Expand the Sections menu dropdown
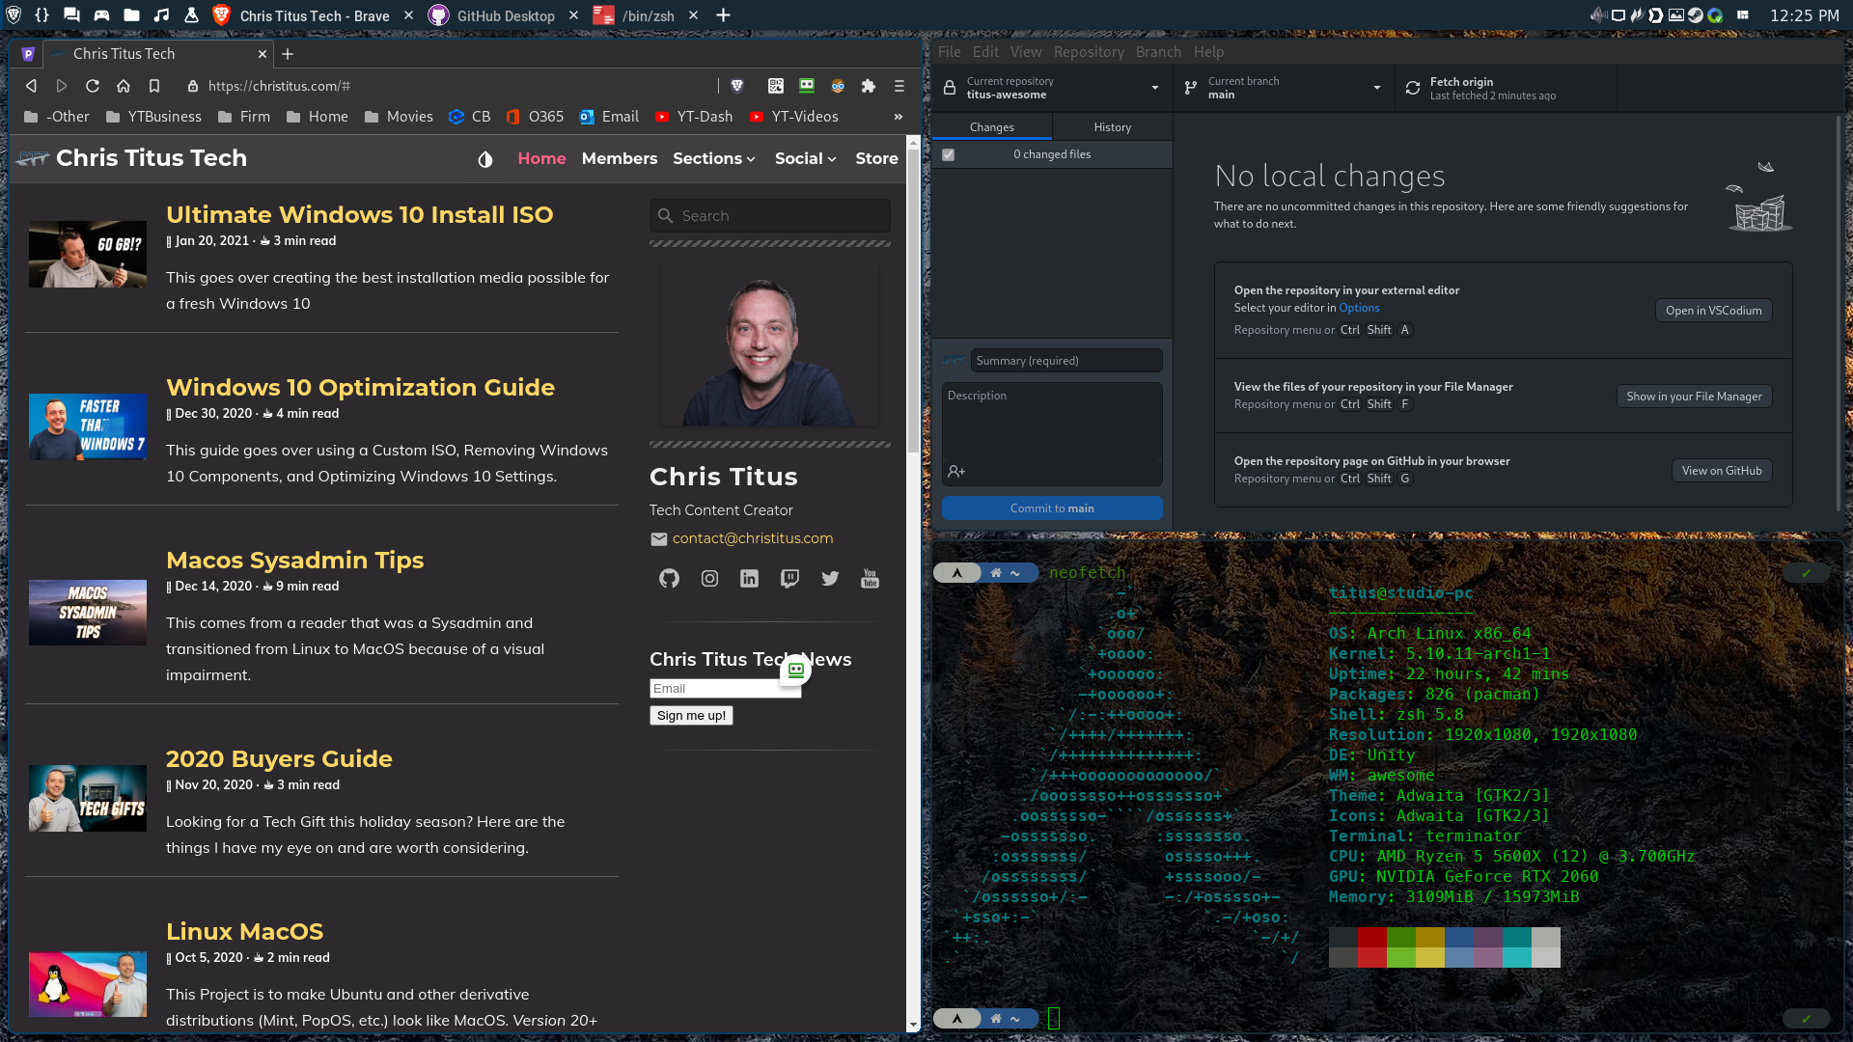The width and height of the screenshot is (1853, 1042). (713, 158)
